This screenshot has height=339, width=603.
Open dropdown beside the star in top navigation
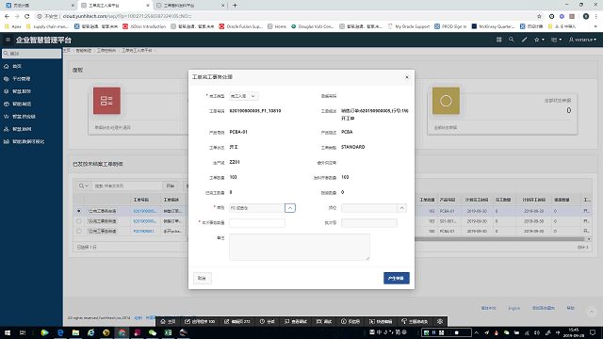click(556, 40)
